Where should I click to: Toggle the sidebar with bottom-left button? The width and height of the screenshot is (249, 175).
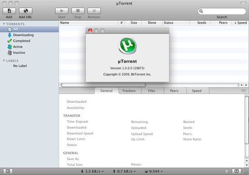coord(8,171)
